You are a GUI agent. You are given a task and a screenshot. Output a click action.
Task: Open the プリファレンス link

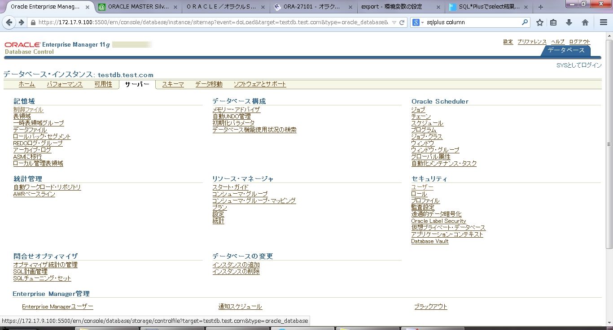(x=532, y=42)
